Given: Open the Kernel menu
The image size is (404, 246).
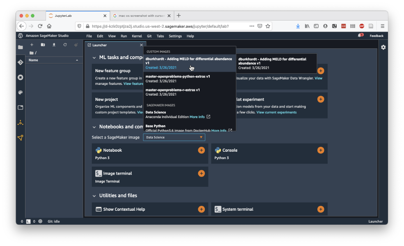Looking at the screenshot, I should [x=137, y=36].
